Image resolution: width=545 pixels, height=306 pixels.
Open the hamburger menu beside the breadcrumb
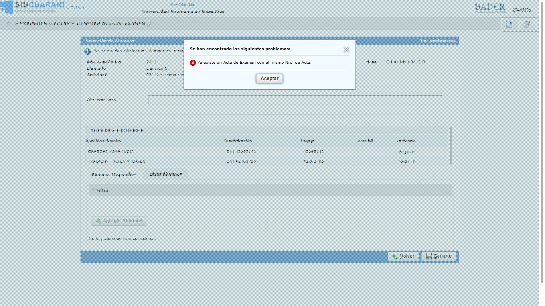coord(9,24)
